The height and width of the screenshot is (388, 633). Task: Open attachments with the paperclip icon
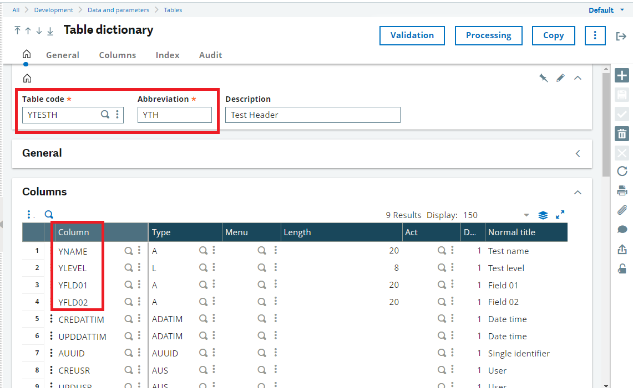622,210
